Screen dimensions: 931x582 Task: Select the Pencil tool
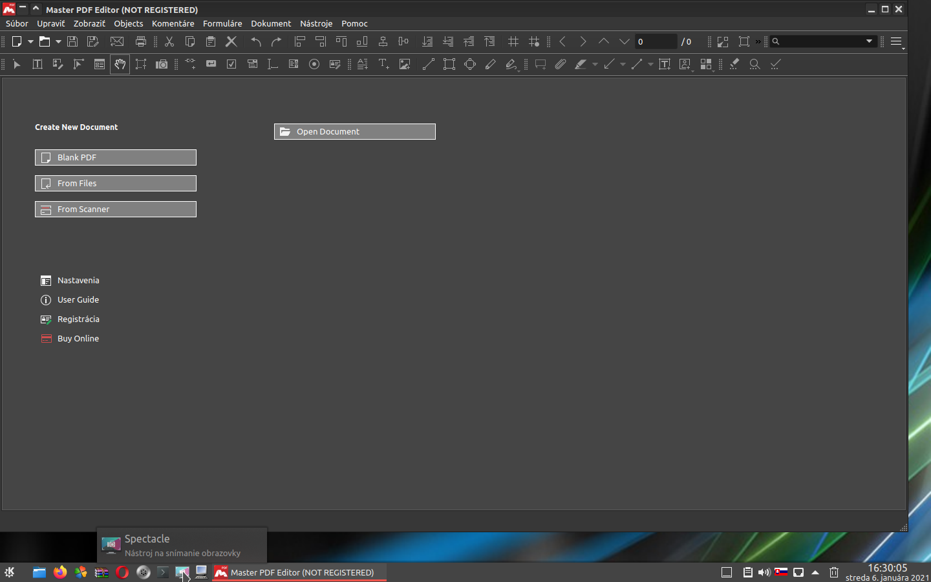491,64
